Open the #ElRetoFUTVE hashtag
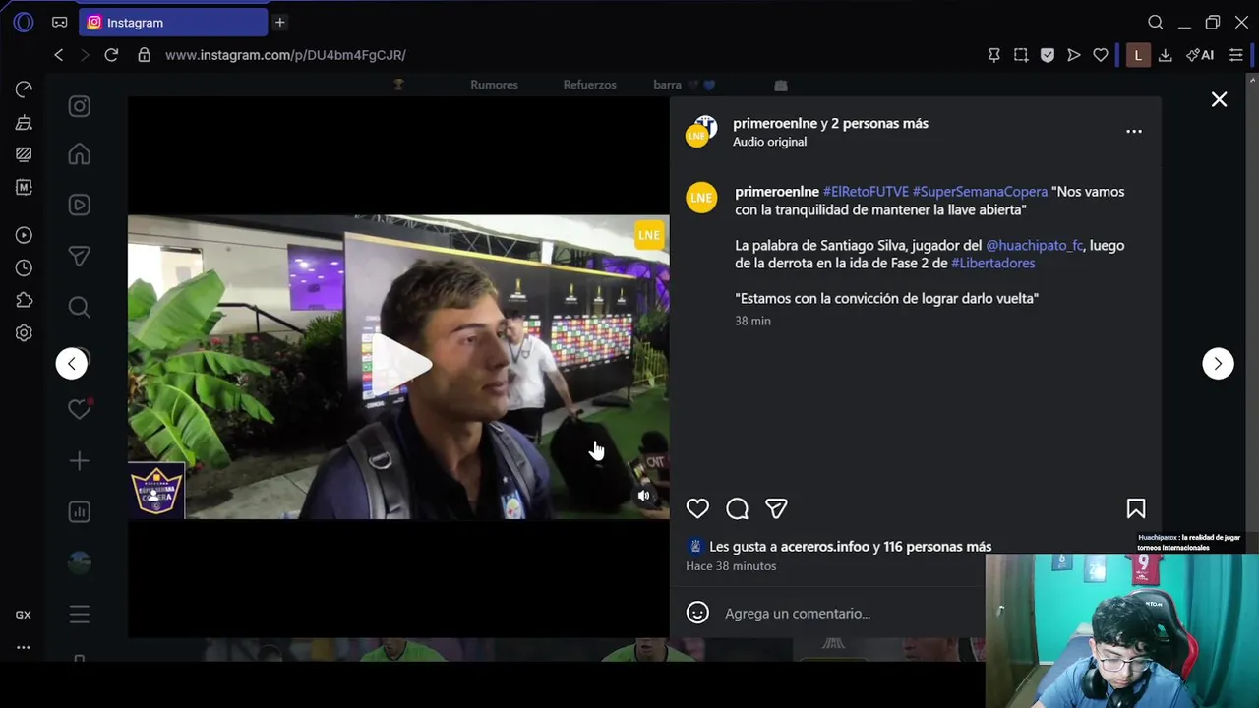The height and width of the screenshot is (708, 1259). pyautogui.click(x=866, y=192)
